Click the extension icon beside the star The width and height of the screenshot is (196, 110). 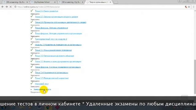tap(186, 7)
